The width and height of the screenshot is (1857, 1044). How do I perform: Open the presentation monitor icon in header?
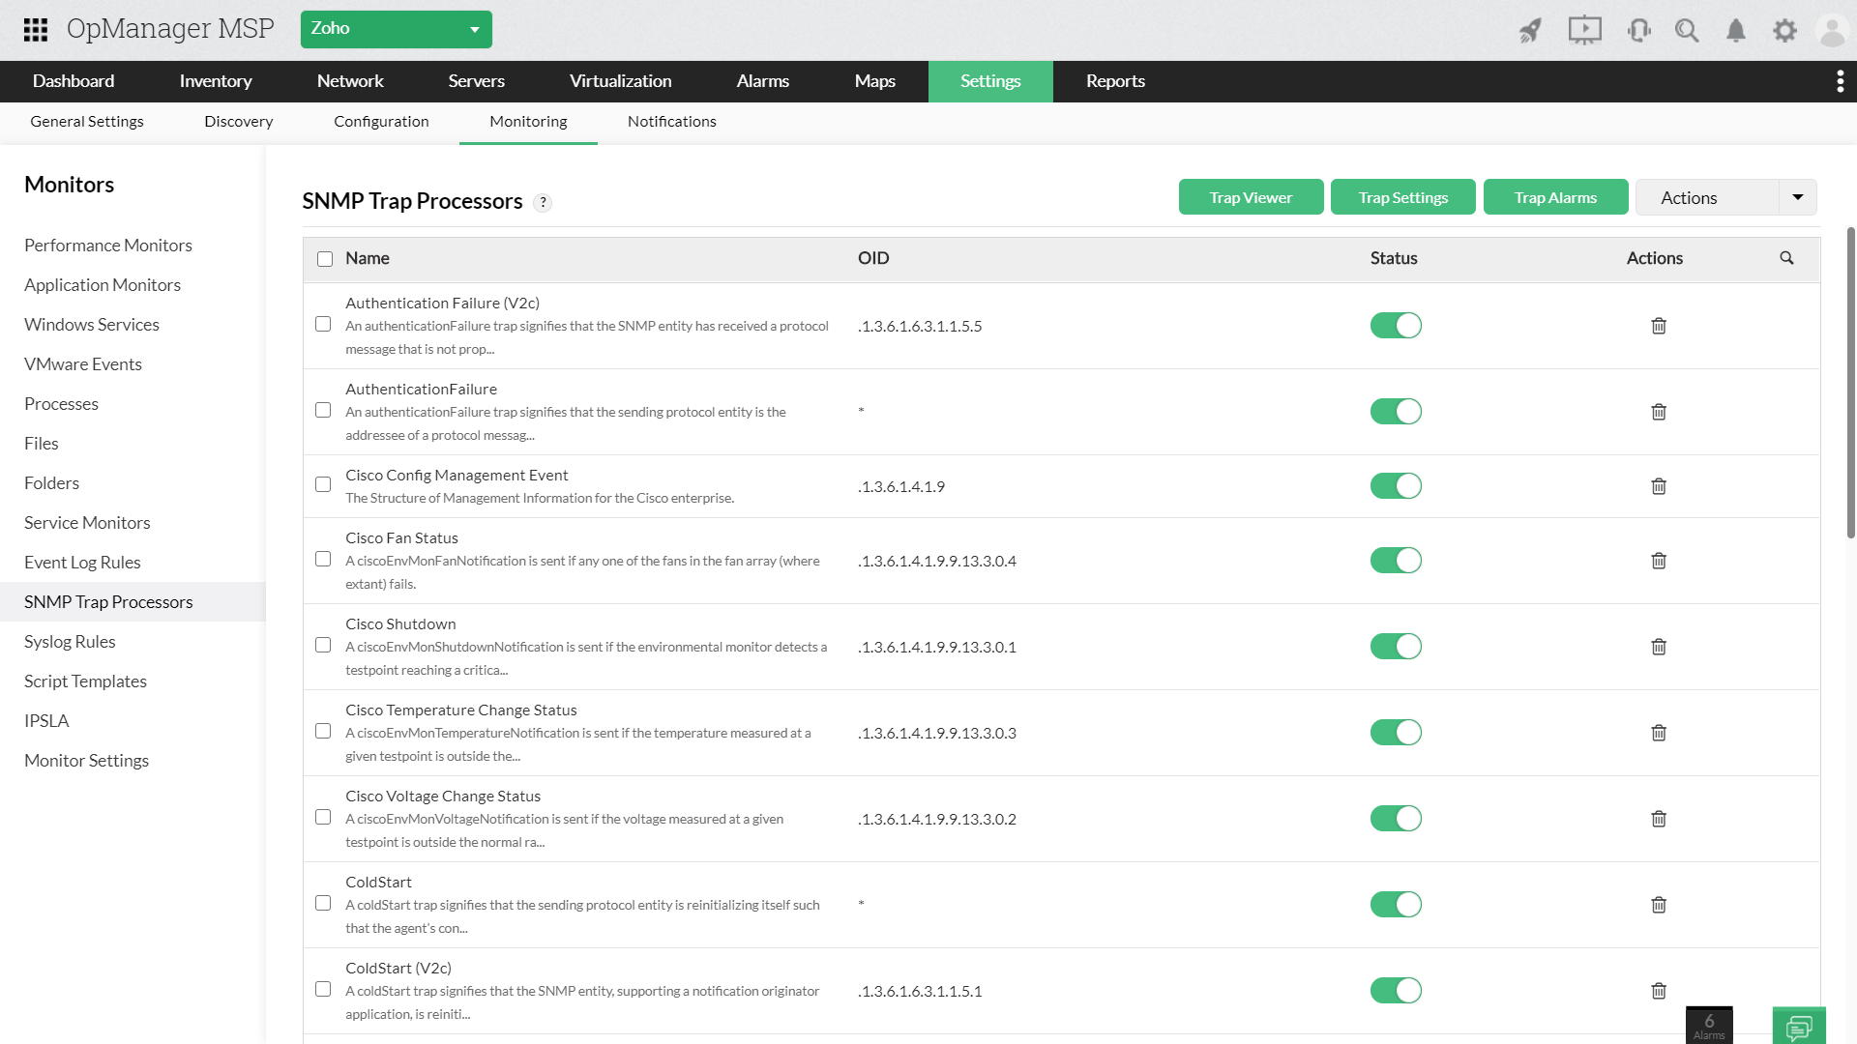coord(1584,30)
